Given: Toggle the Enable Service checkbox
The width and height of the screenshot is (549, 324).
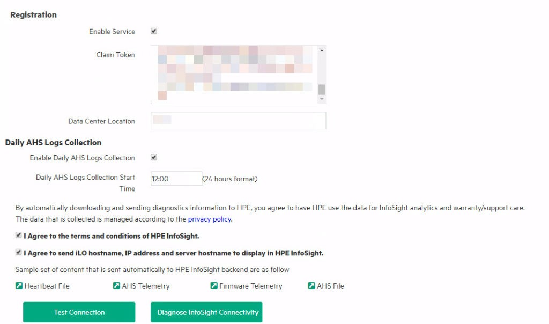Looking at the screenshot, I should coord(154,31).
